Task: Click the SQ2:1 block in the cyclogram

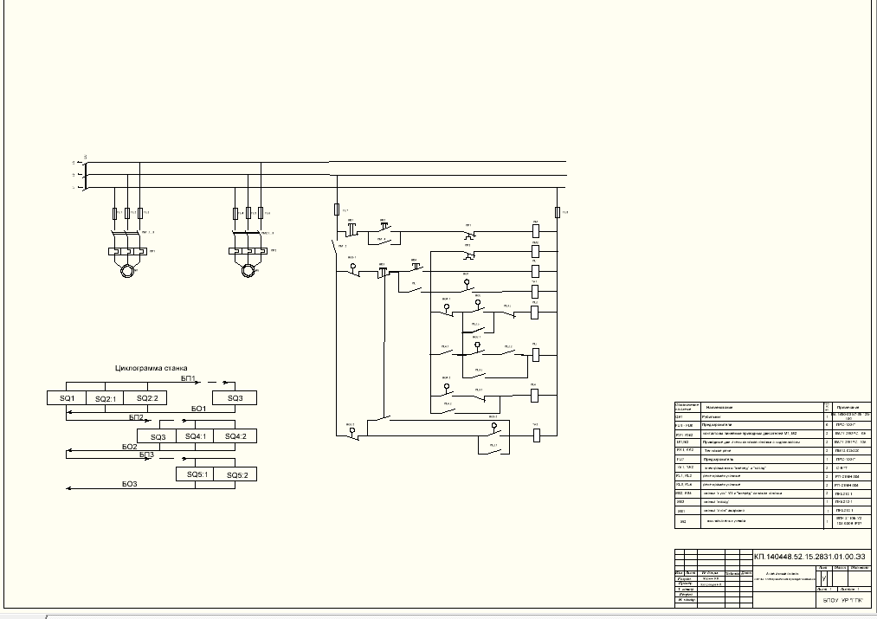Action: coord(105,398)
